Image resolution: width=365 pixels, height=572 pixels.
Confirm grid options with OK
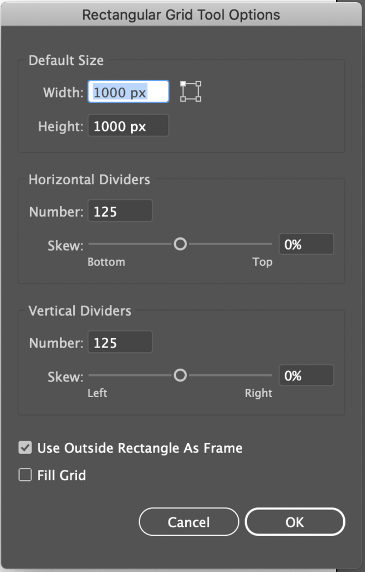pyautogui.click(x=295, y=522)
